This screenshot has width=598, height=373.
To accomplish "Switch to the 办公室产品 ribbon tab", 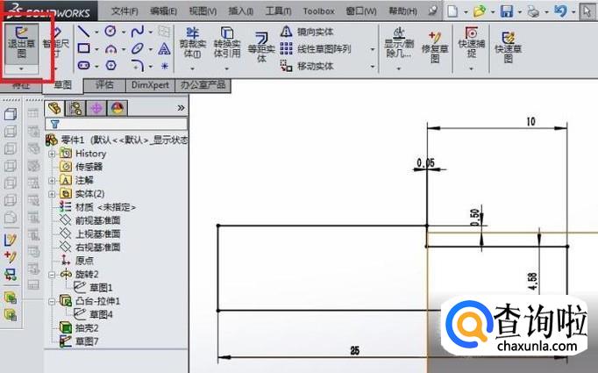I will [203, 85].
